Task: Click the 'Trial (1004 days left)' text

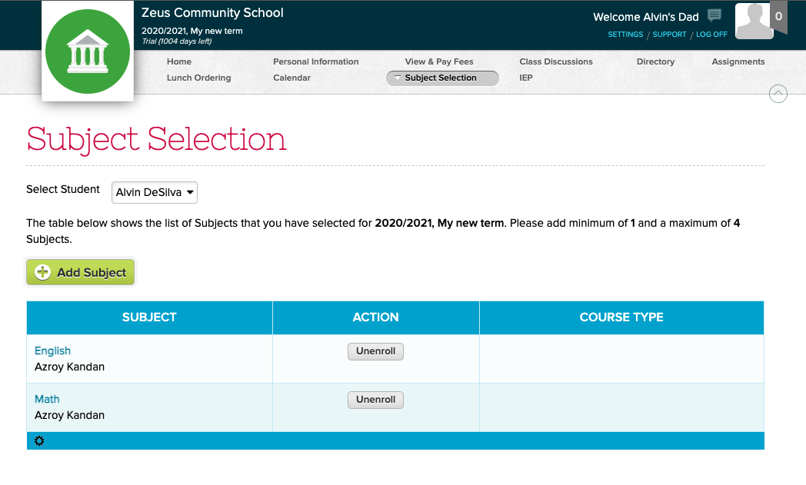Action: pyautogui.click(x=177, y=41)
